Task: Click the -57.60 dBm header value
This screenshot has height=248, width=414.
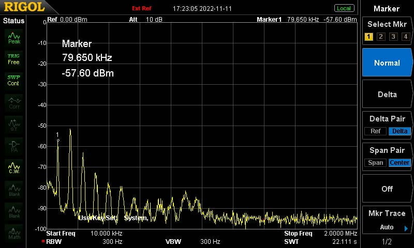Action: point(341,19)
